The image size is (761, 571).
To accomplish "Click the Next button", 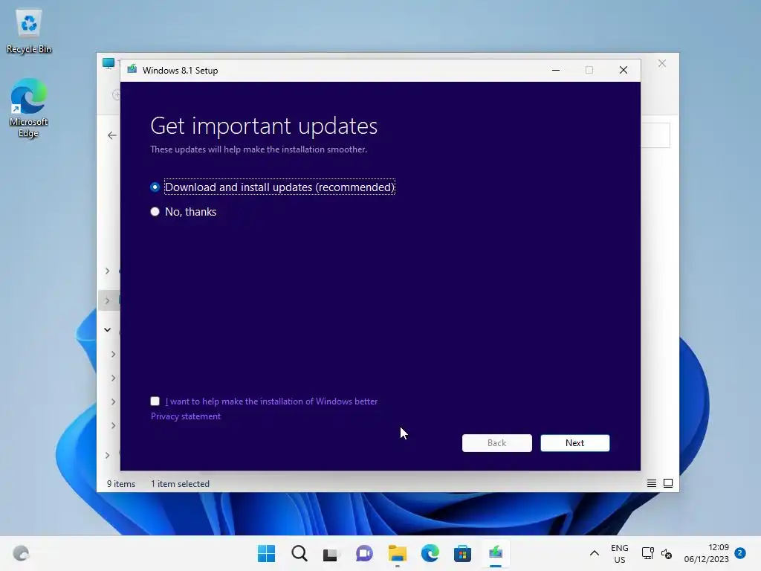I will pyautogui.click(x=574, y=443).
